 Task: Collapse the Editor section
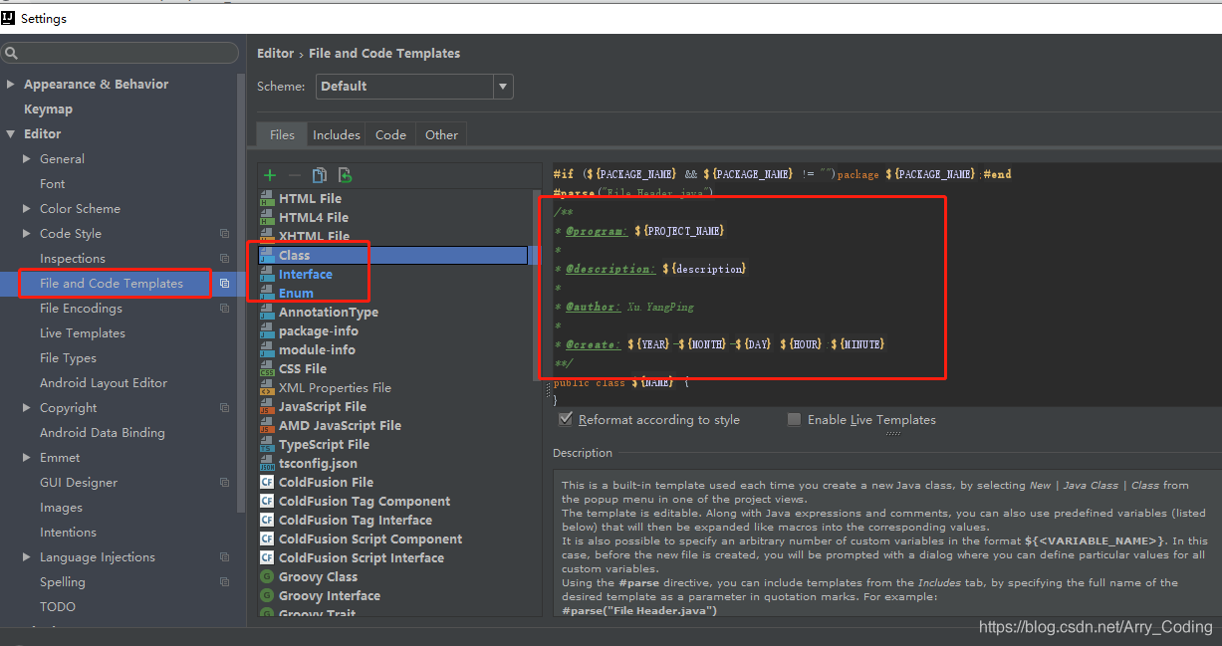11,134
